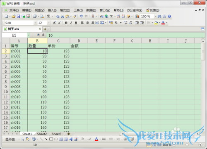Center the cell text
The width and height of the screenshot is (207, 149).
tap(87, 23)
